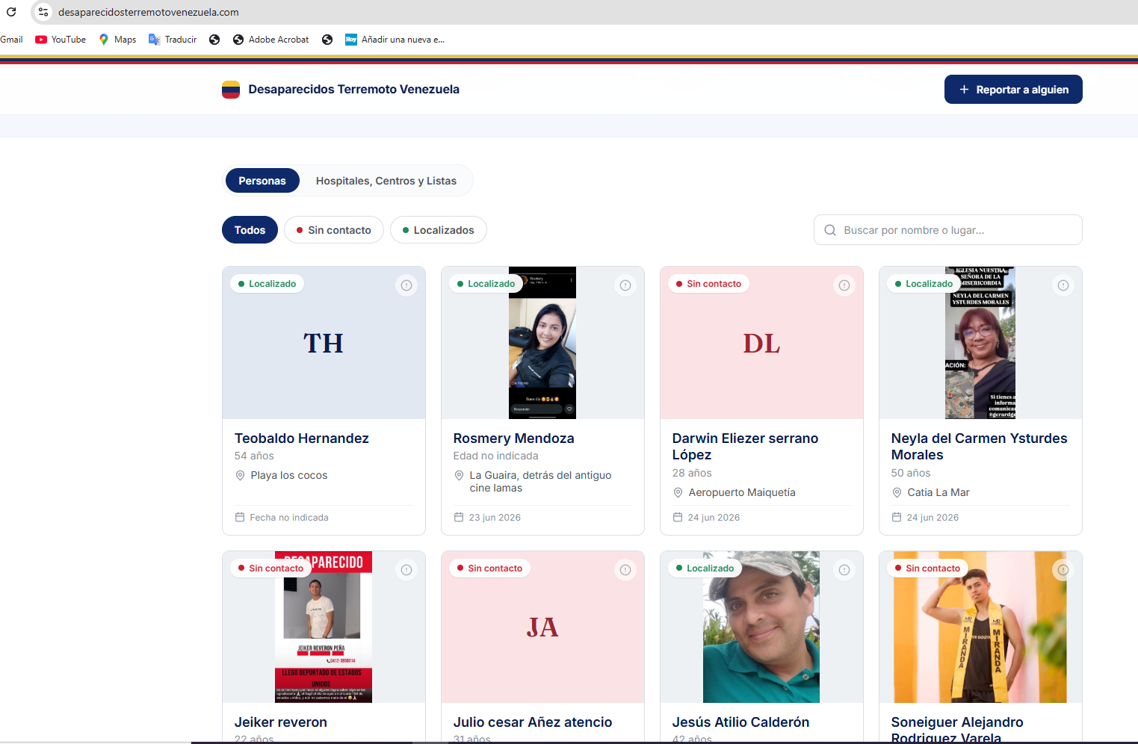
Task: Click the unlabeled globe bookmark after Traducir
Action: coord(214,40)
